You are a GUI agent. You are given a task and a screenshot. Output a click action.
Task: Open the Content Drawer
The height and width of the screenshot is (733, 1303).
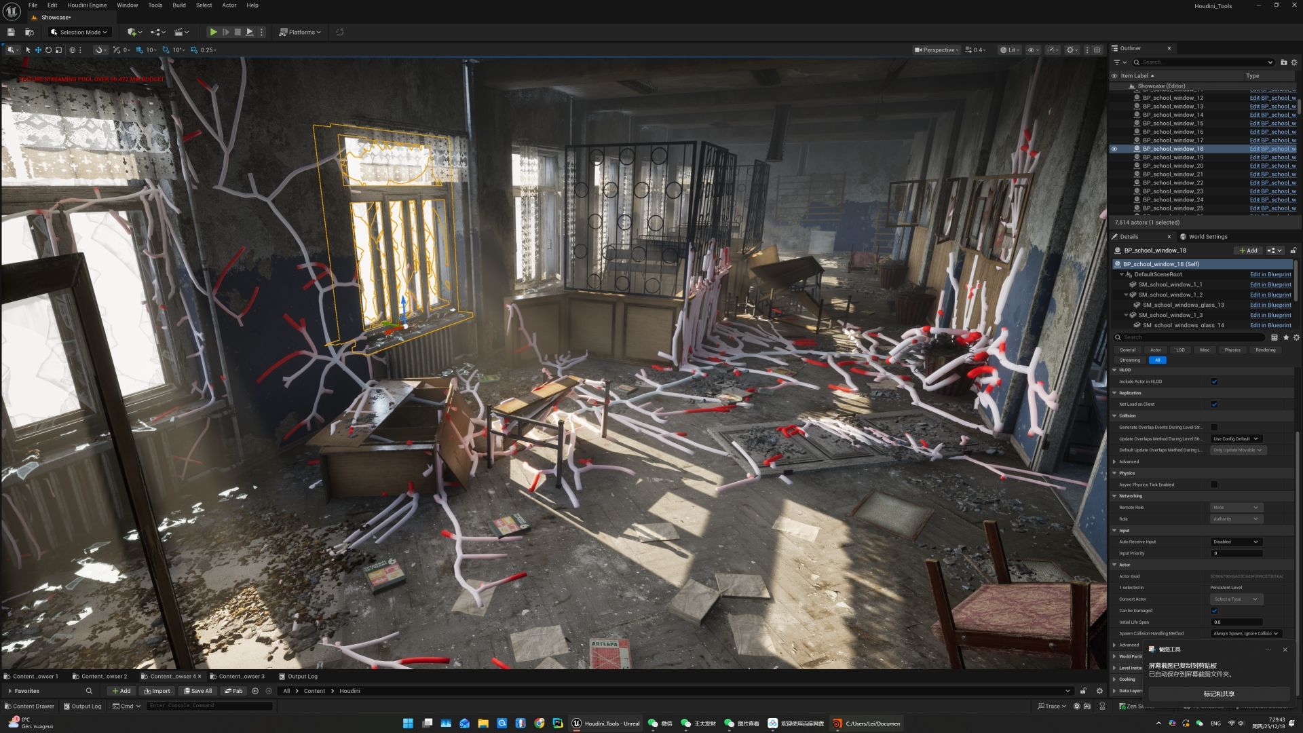point(29,706)
